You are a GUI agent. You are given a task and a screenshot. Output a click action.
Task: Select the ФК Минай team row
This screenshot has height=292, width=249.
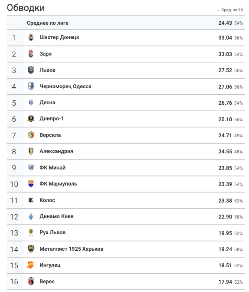(126, 168)
